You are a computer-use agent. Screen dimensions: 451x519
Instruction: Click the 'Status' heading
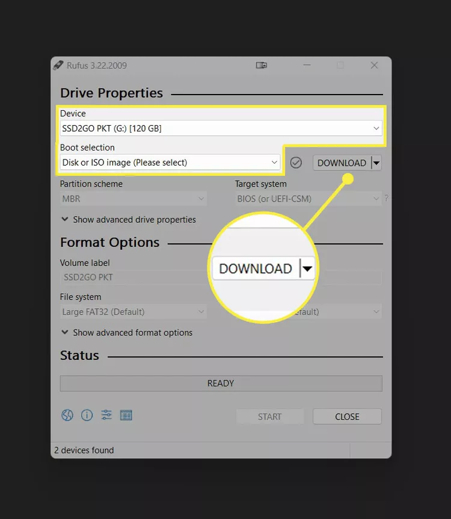coord(79,355)
